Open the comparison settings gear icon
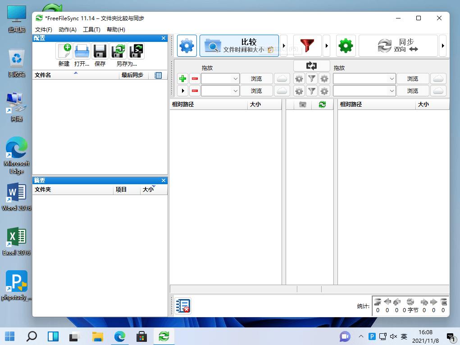This screenshot has width=460, height=345. (187, 45)
